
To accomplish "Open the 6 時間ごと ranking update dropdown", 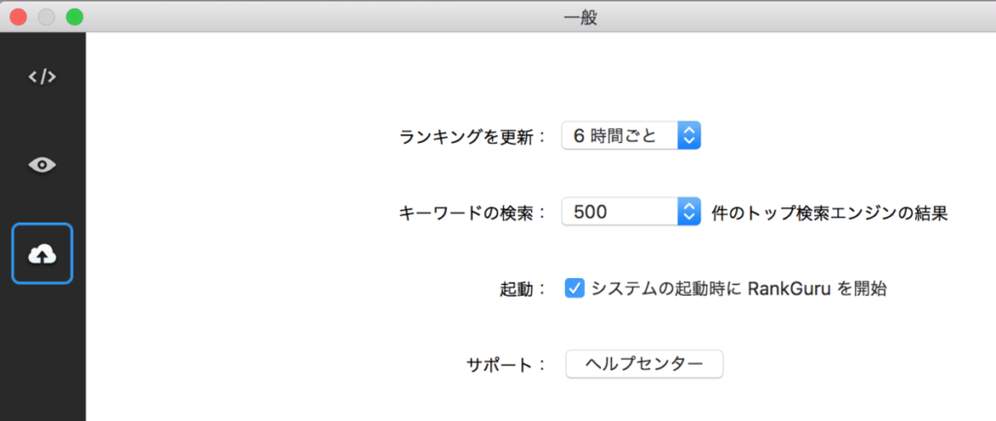I will click(x=621, y=136).
